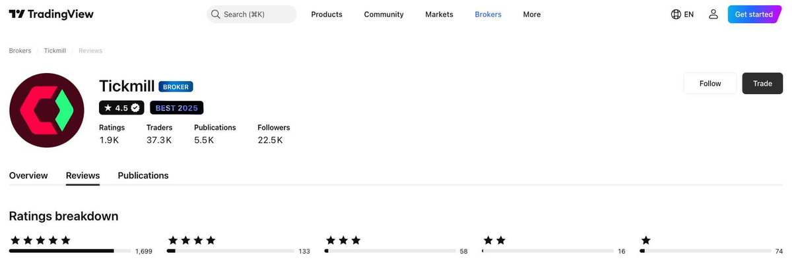
Task: Click the Get started button
Action: pos(754,14)
